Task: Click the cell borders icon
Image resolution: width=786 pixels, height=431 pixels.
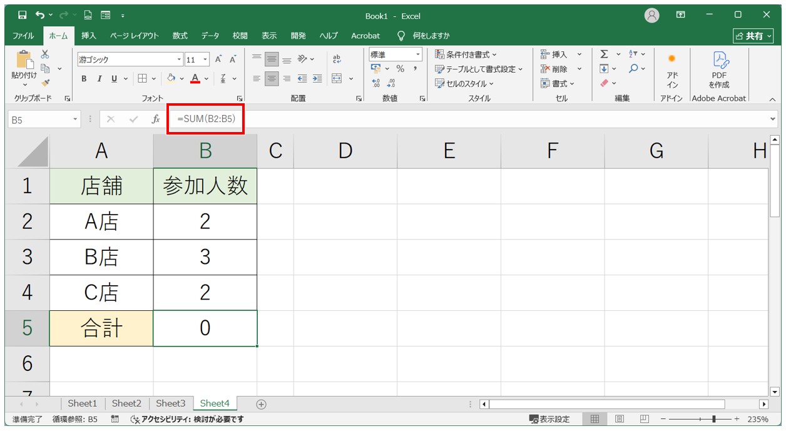Action: click(143, 78)
